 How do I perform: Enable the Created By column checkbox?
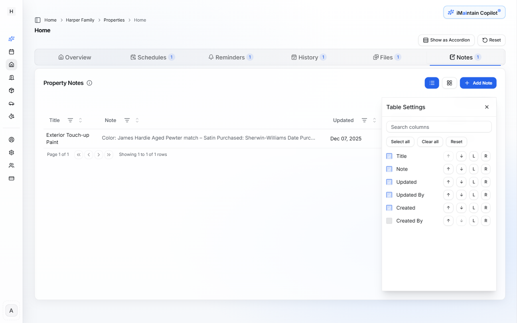click(389, 221)
